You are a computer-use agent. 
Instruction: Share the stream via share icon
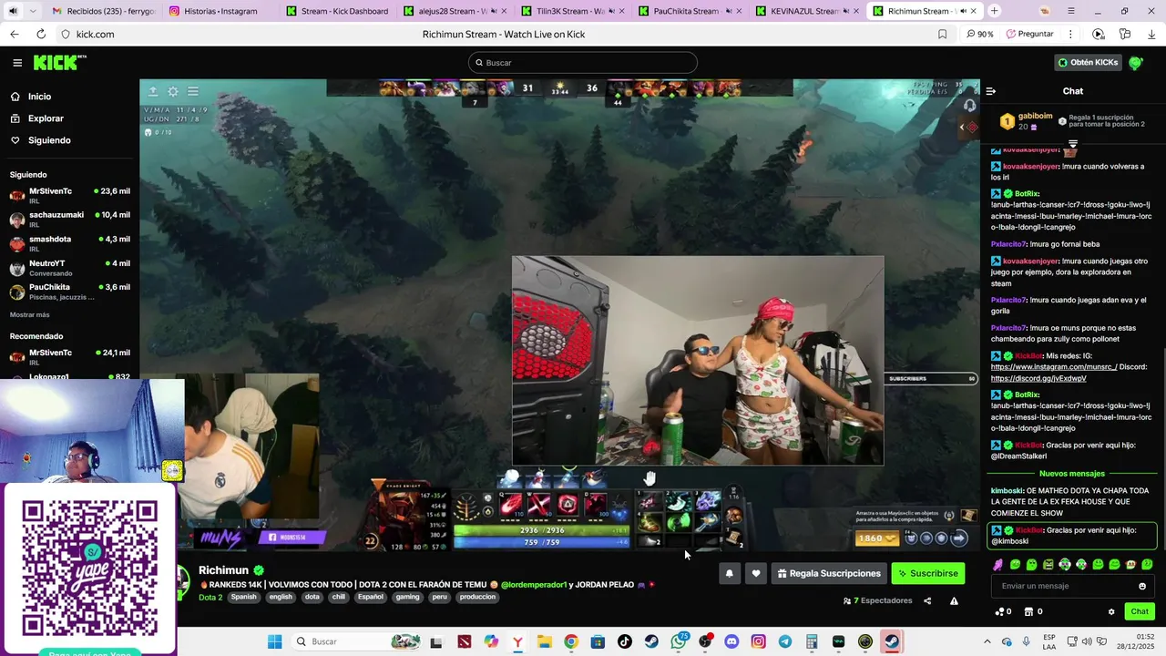coord(927,600)
